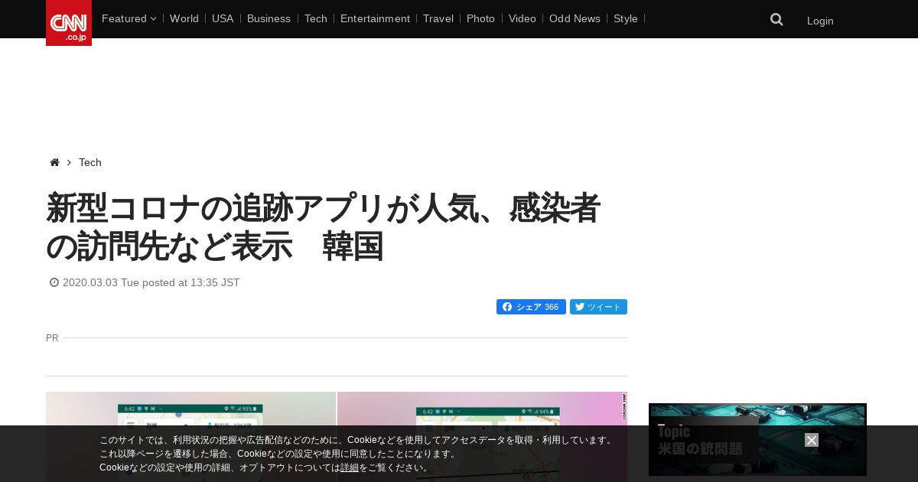Tweet the article with ツイート button

(598, 307)
